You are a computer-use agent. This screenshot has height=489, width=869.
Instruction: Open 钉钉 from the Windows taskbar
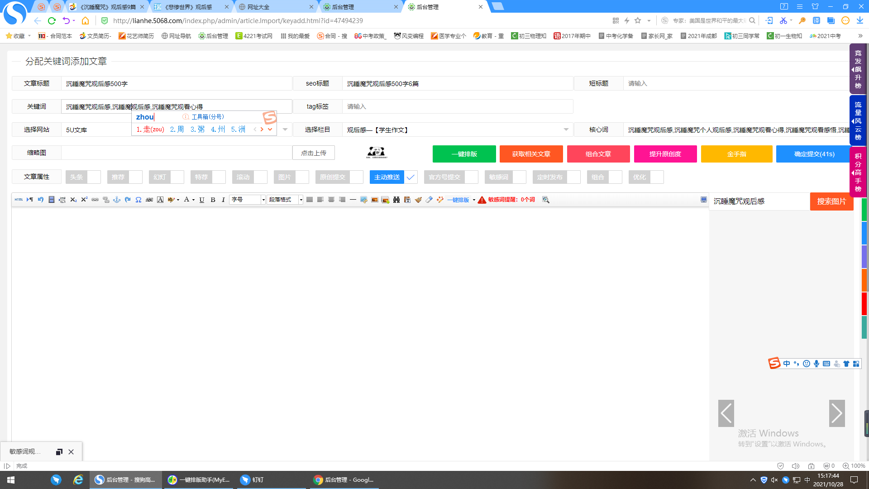271,480
